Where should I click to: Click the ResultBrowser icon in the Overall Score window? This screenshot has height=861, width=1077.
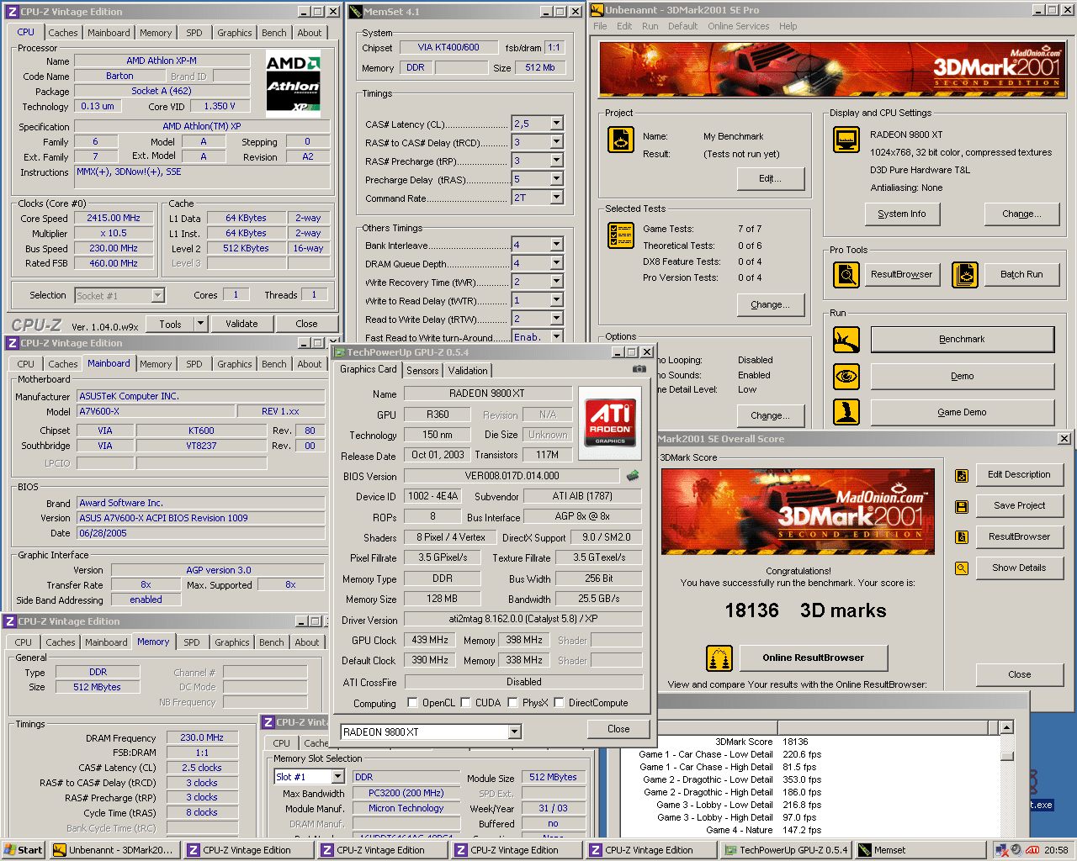pyautogui.click(x=962, y=537)
